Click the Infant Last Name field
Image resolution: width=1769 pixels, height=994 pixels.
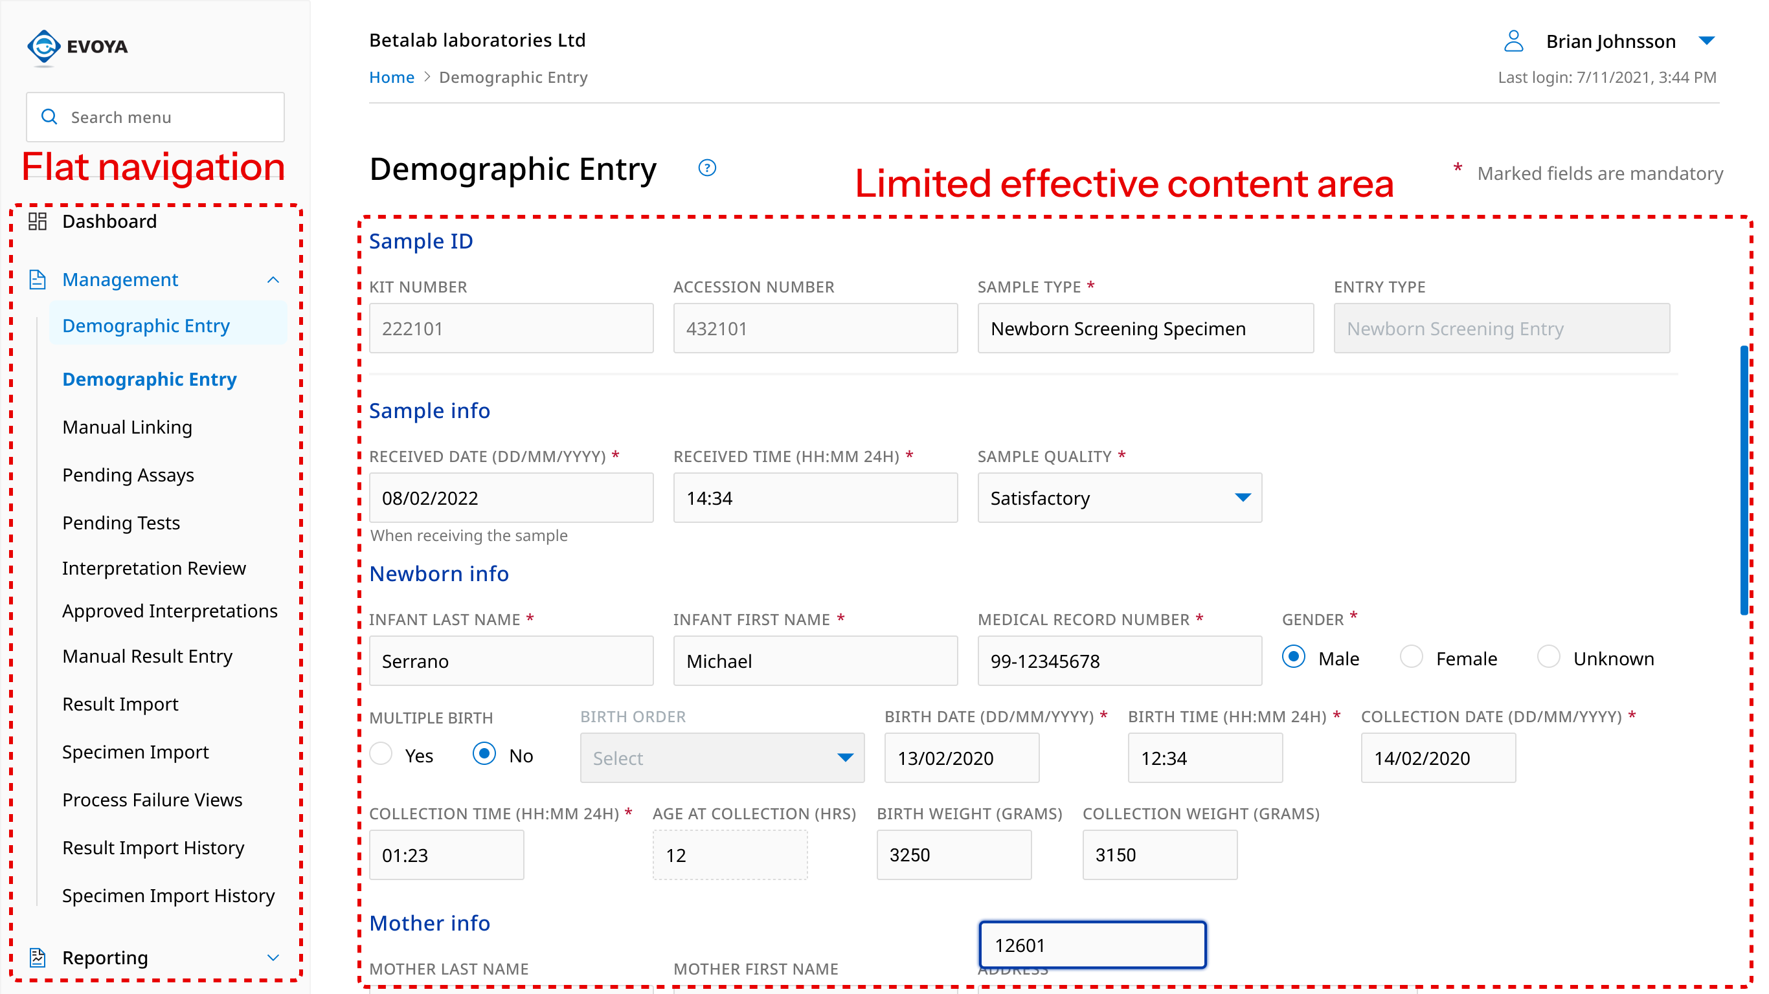(x=512, y=661)
